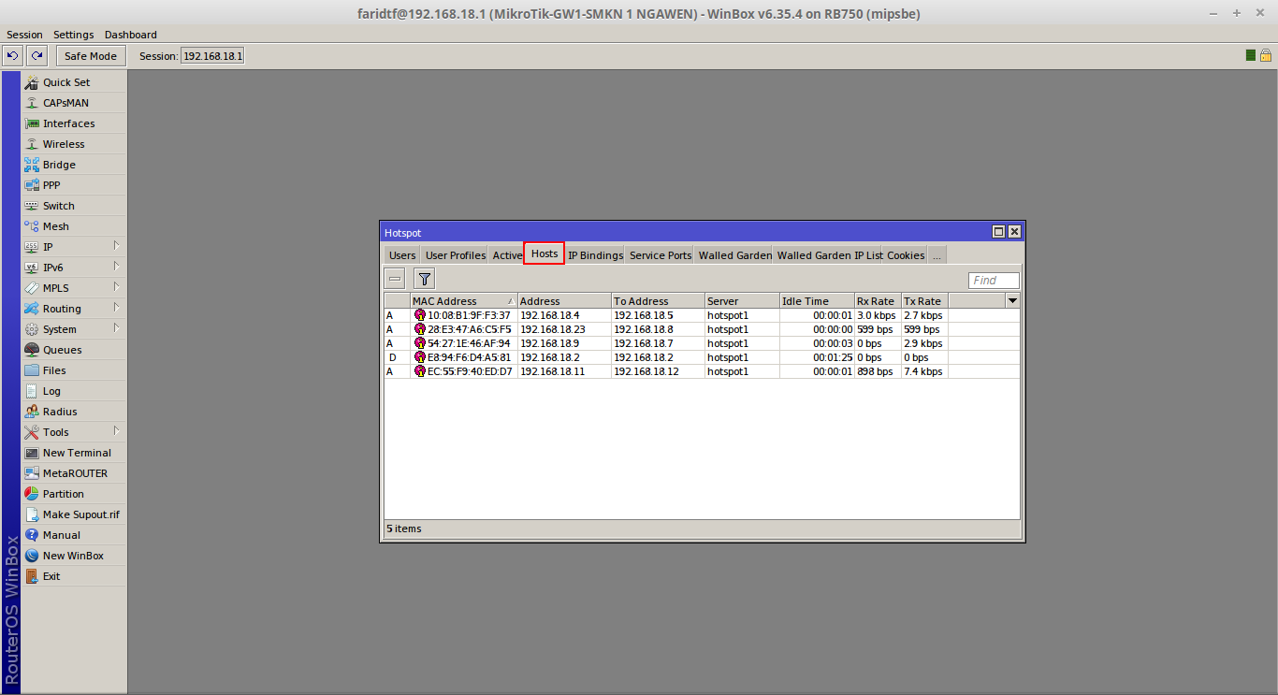Switch to the User Profiles tab
1278x695 pixels.
tap(456, 255)
